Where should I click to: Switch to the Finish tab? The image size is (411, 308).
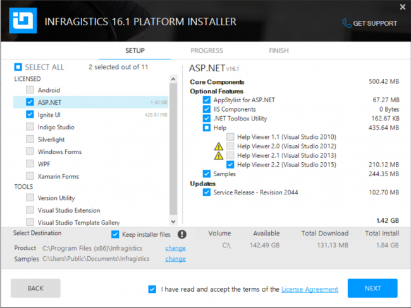(279, 50)
